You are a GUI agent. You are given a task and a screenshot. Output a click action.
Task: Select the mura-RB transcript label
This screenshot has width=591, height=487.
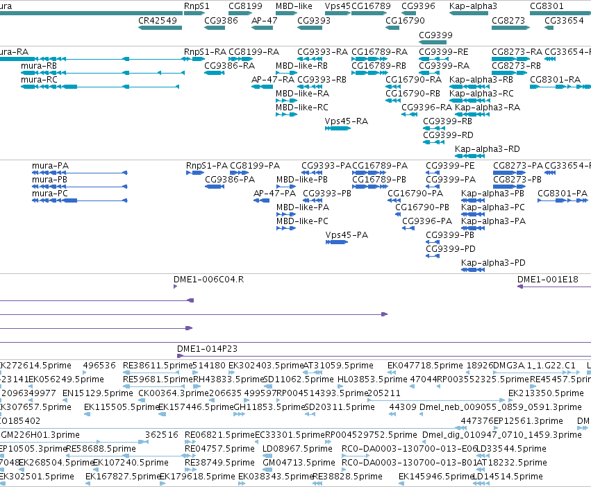click(x=39, y=66)
